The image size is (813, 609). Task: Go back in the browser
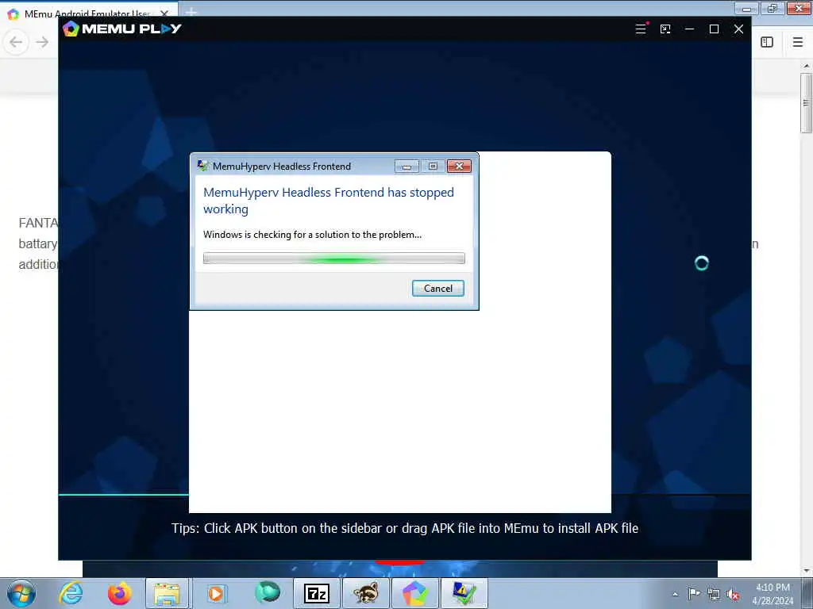(x=16, y=42)
